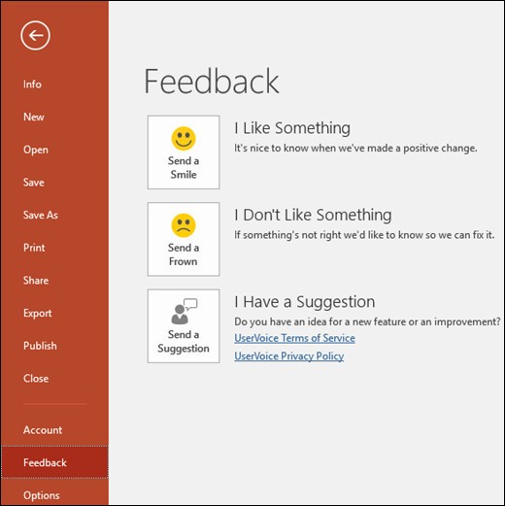
Task: Click the person with speech bubble icon
Action: [184, 311]
